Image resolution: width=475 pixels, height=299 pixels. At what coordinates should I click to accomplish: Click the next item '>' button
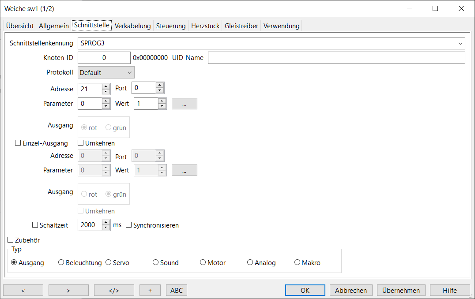(68, 290)
